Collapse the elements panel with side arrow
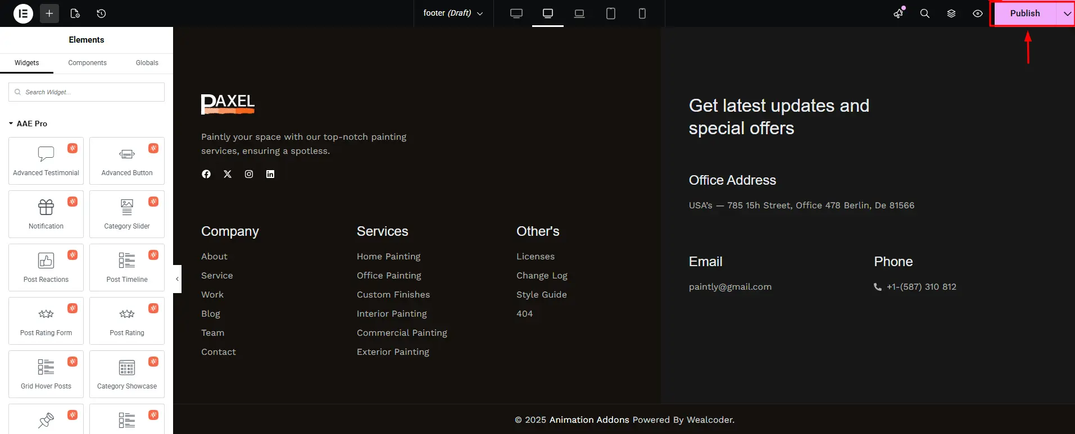 coord(177,279)
